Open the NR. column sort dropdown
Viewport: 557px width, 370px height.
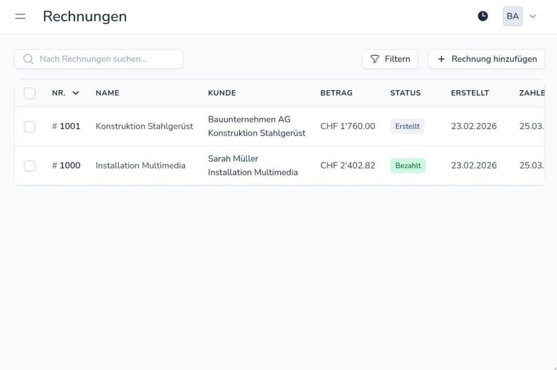coord(75,93)
